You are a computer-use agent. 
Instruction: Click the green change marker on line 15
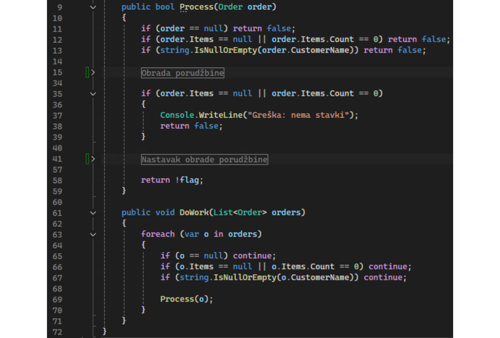point(87,73)
